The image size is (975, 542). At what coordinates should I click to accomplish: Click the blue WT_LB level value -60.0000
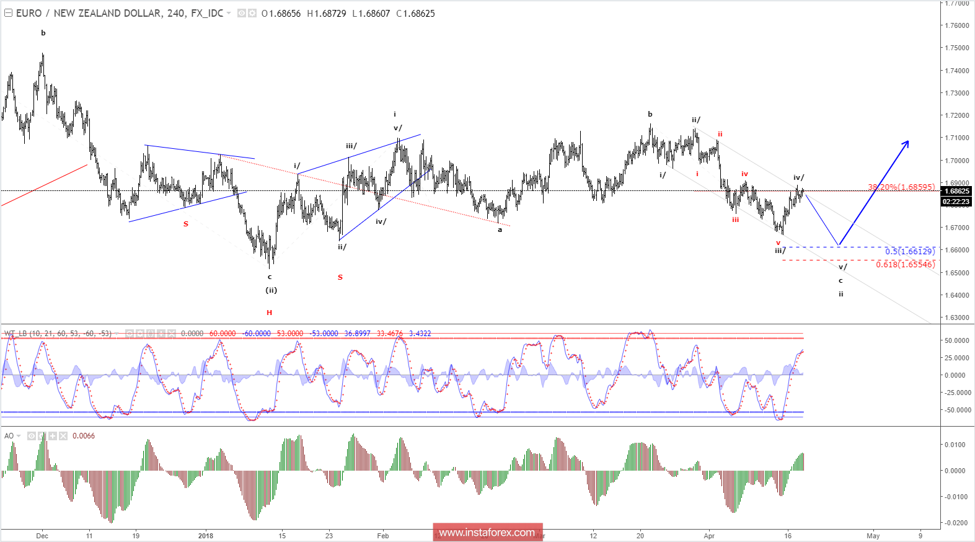256,334
